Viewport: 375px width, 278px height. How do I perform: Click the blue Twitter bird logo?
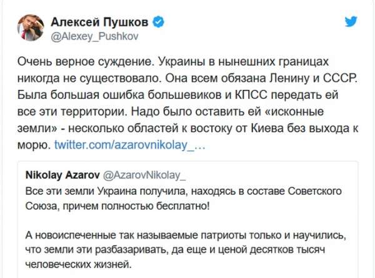352,22
